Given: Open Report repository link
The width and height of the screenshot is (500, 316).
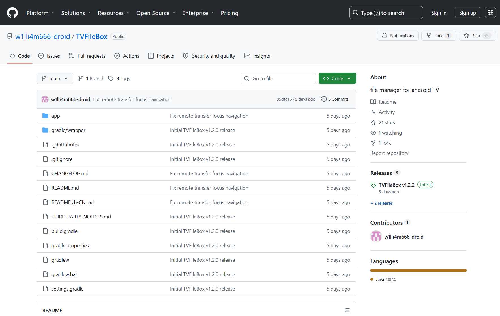Looking at the screenshot, I should [389, 153].
